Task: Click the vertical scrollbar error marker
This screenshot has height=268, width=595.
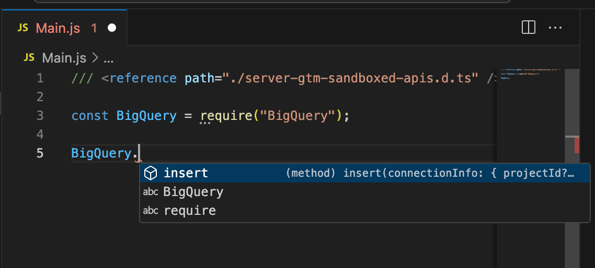Action: [577, 145]
